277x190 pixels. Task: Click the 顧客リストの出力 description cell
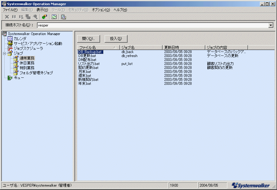[220, 64]
